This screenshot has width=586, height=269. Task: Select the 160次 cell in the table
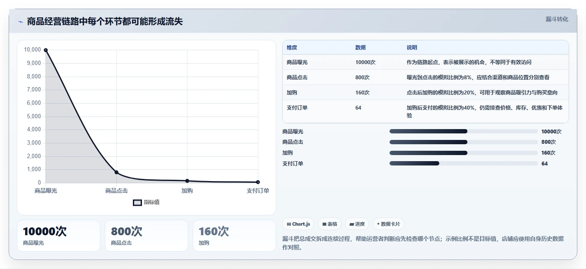[x=362, y=93]
